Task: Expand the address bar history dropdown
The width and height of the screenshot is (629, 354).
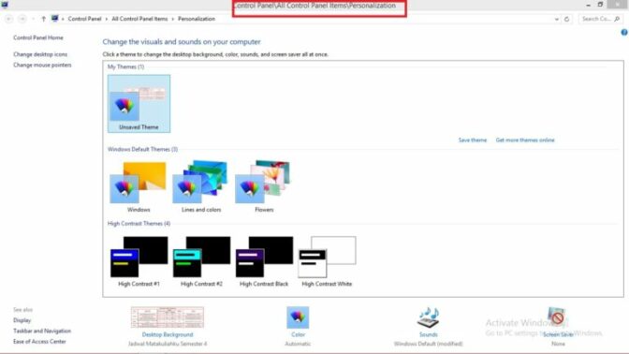Action: (x=556, y=19)
